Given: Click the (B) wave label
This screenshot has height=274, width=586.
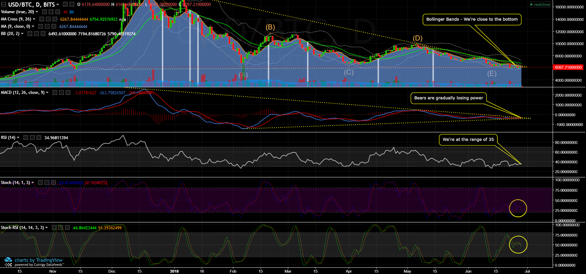Looking at the screenshot, I should click(270, 27).
